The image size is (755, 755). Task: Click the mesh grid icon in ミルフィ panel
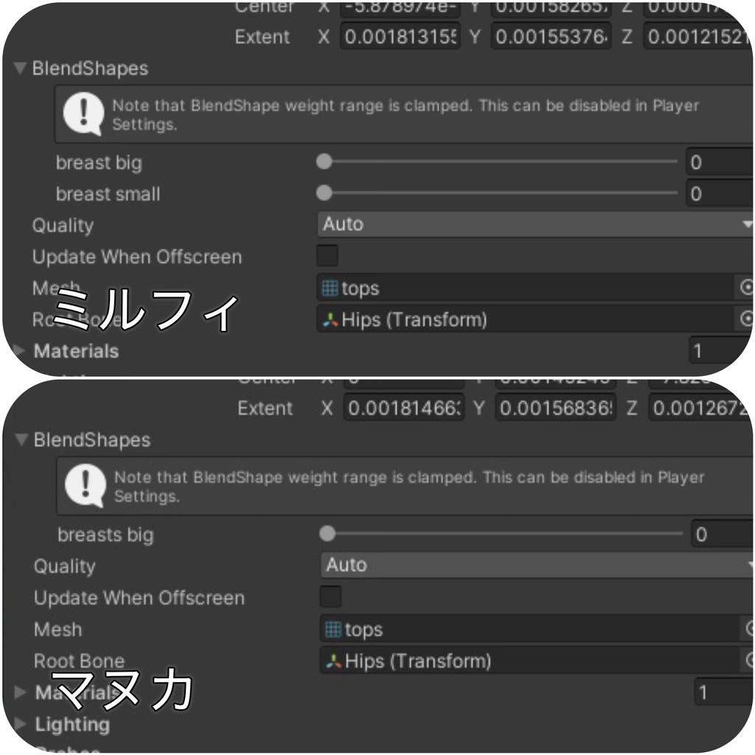click(x=331, y=288)
